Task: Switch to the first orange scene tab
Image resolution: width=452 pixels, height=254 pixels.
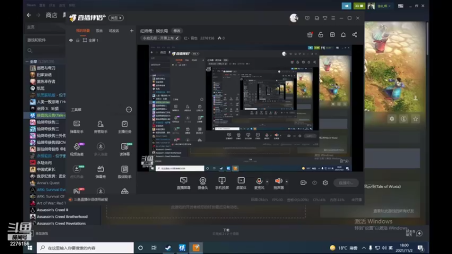Action: (x=82, y=30)
